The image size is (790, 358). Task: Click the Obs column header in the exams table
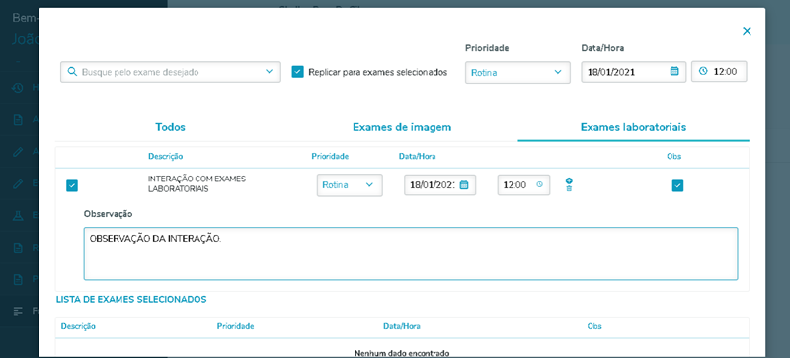tap(673, 156)
